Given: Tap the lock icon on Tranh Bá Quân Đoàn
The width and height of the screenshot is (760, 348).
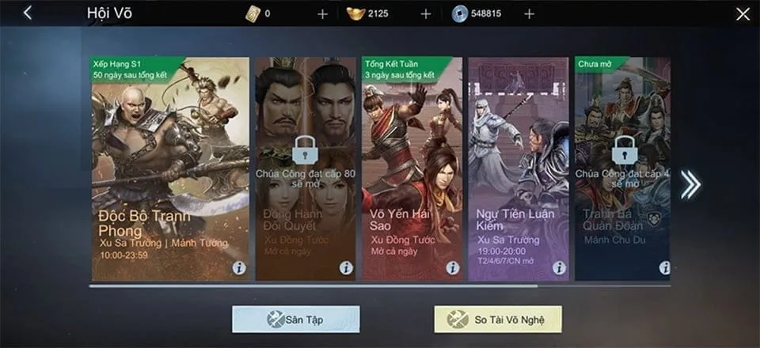Looking at the screenshot, I should 624,150.
